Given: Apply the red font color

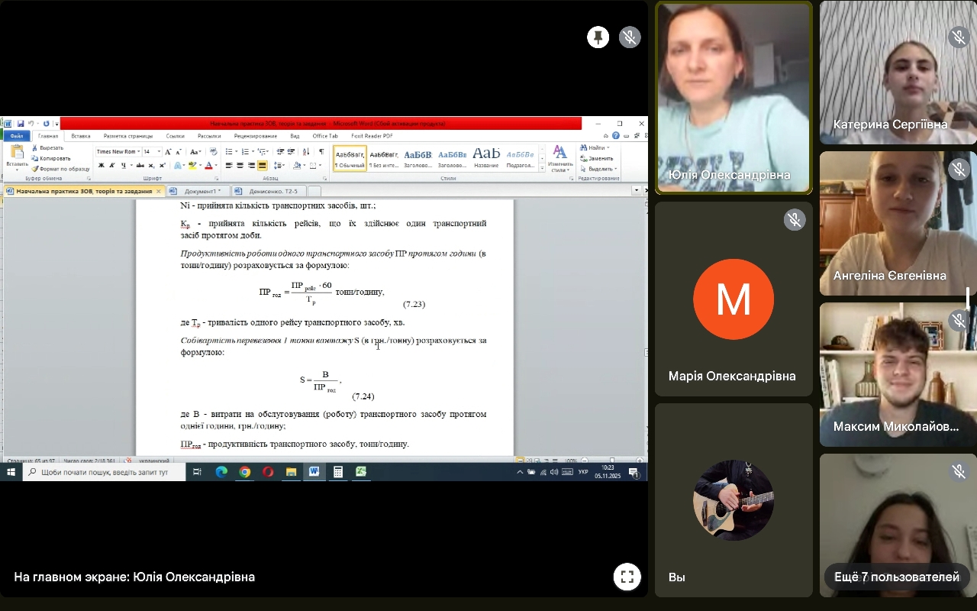Looking at the screenshot, I should click(x=208, y=165).
